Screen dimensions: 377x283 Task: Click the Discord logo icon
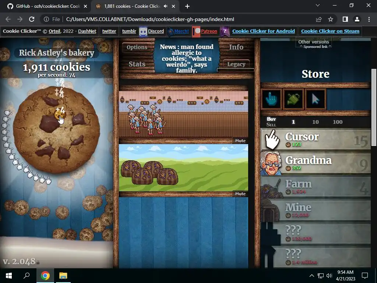[x=143, y=32]
